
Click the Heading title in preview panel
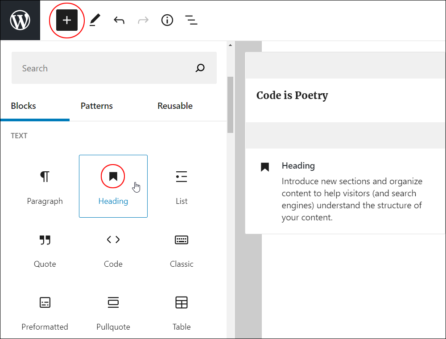coord(298,165)
